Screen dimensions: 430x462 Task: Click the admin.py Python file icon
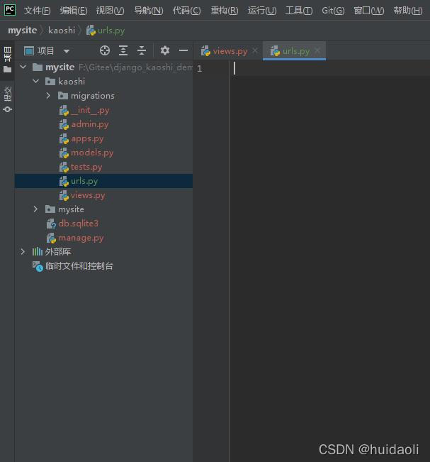coord(64,124)
